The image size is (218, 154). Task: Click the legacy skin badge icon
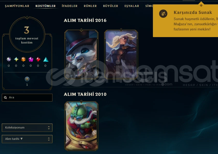click(x=27, y=79)
